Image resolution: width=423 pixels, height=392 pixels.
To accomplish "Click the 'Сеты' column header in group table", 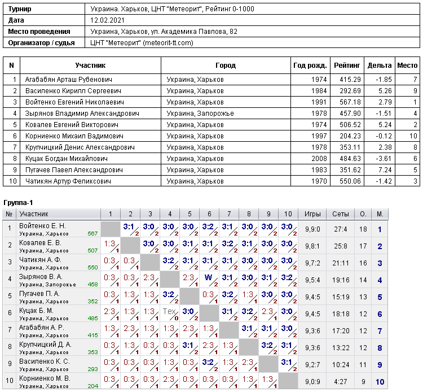I will tap(341, 214).
